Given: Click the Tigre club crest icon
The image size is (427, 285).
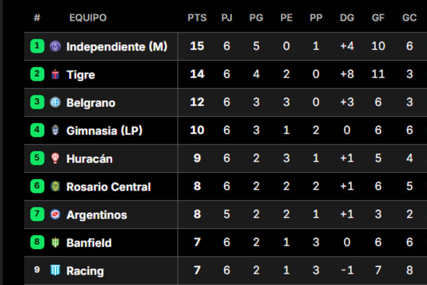Looking at the screenshot, I should click(x=55, y=74).
